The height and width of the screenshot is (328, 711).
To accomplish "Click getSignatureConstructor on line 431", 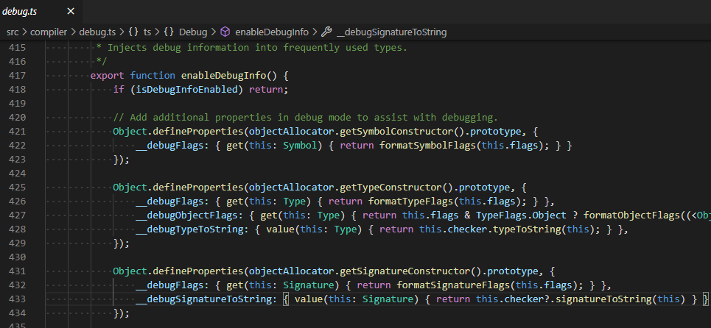I will 405,271.
